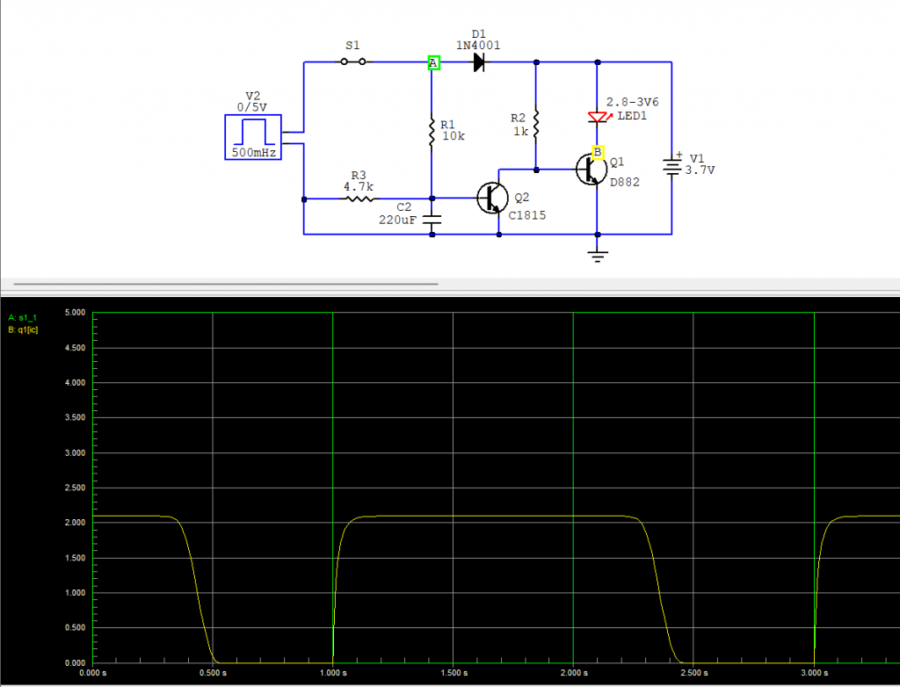900x687 pixels.
Task: Select the D1 1N4001 diode symbol
Action: pos(479,62)
